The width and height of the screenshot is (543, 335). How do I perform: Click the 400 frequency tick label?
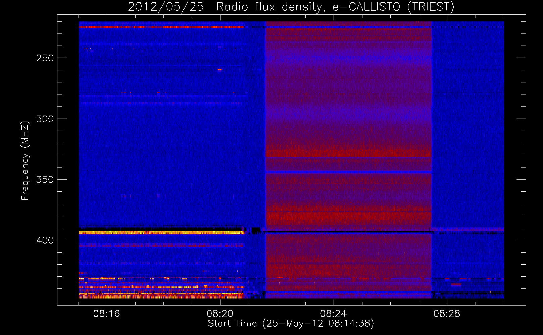coord(45,240)
